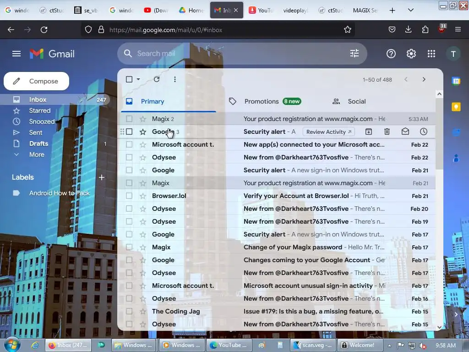The height and width of the screenshot is (352, 469).
Task: Show hidden system tray icons arrow
Action: (x=389, y=346)
